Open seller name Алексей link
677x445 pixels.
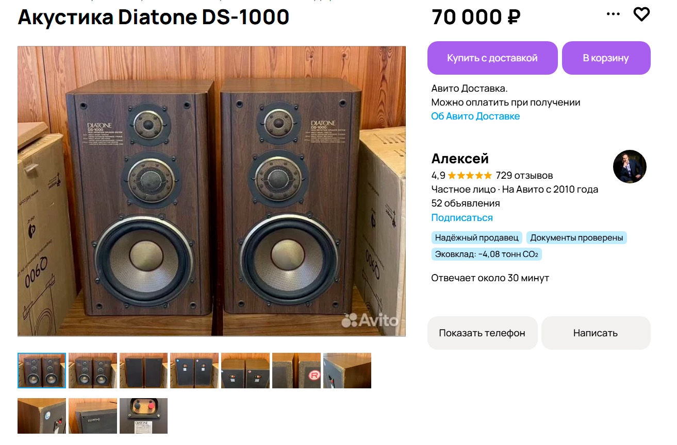[x=460, y=159]
